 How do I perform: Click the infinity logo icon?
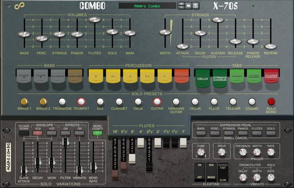click(x=17, y=6)
